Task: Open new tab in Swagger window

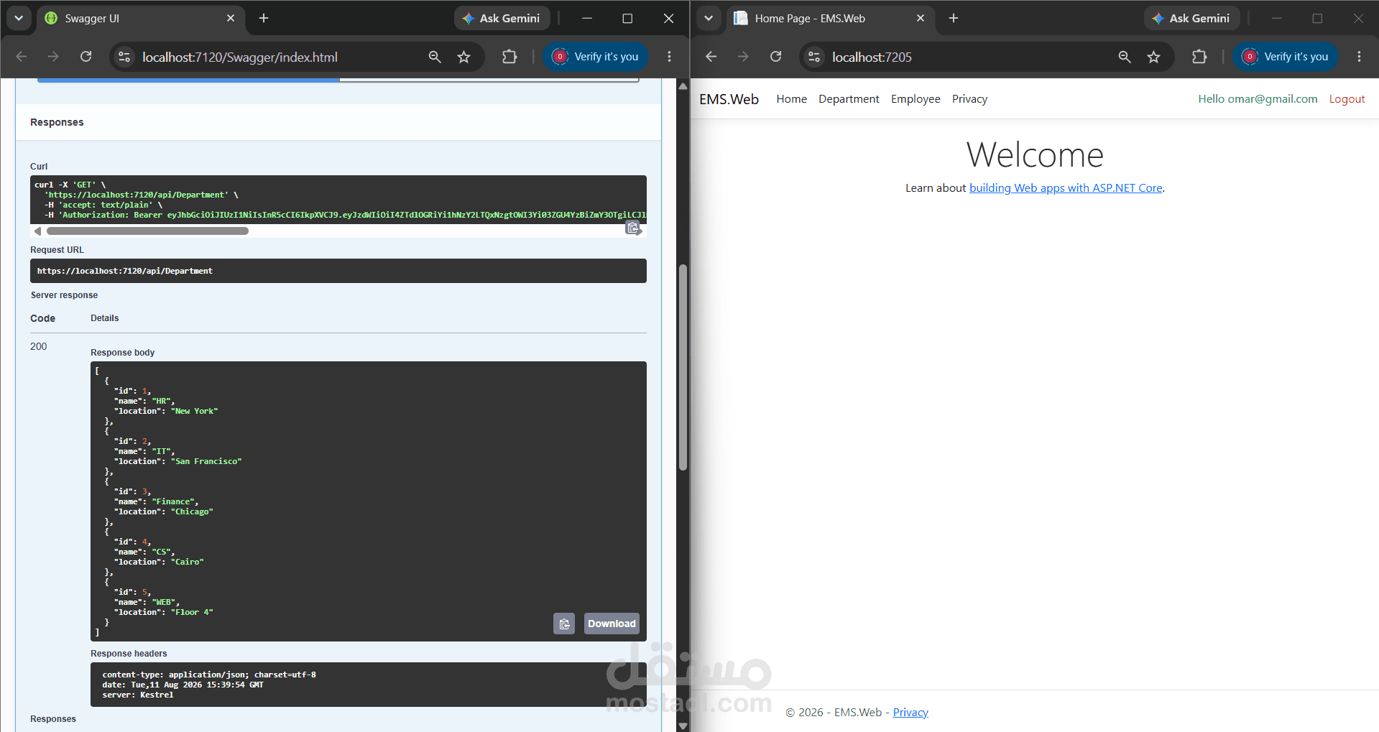Action: click(264, 18)
